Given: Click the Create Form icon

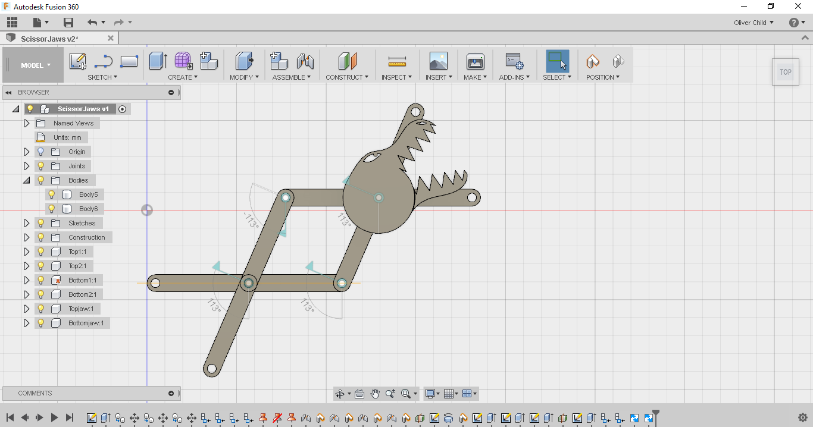Looking at the screenshot, I should pyautogui.click(x=183, y=61).
